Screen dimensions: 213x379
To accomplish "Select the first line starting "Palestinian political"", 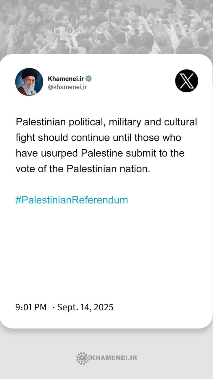I will 106,122.
